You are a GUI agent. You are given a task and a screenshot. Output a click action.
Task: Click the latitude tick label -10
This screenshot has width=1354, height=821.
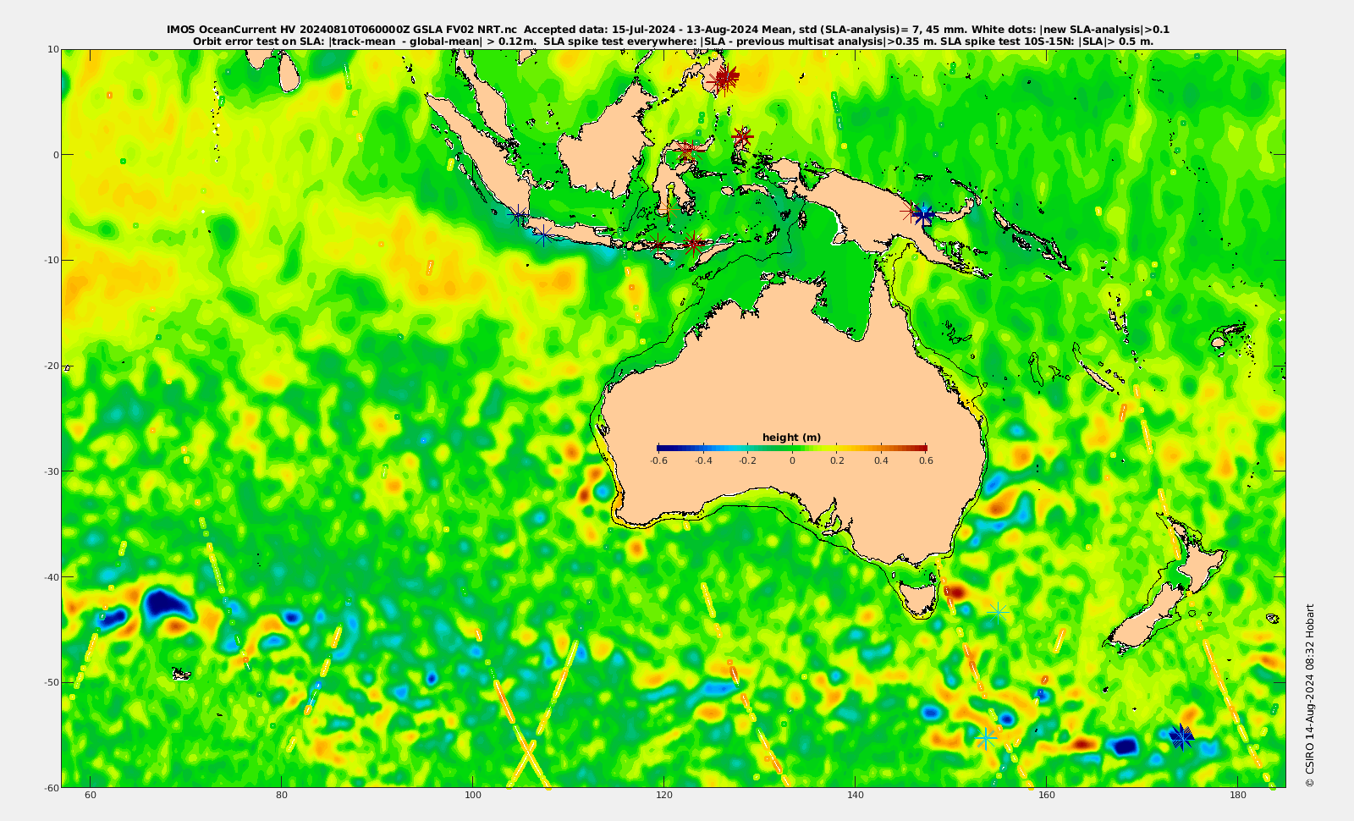(50, 260)
